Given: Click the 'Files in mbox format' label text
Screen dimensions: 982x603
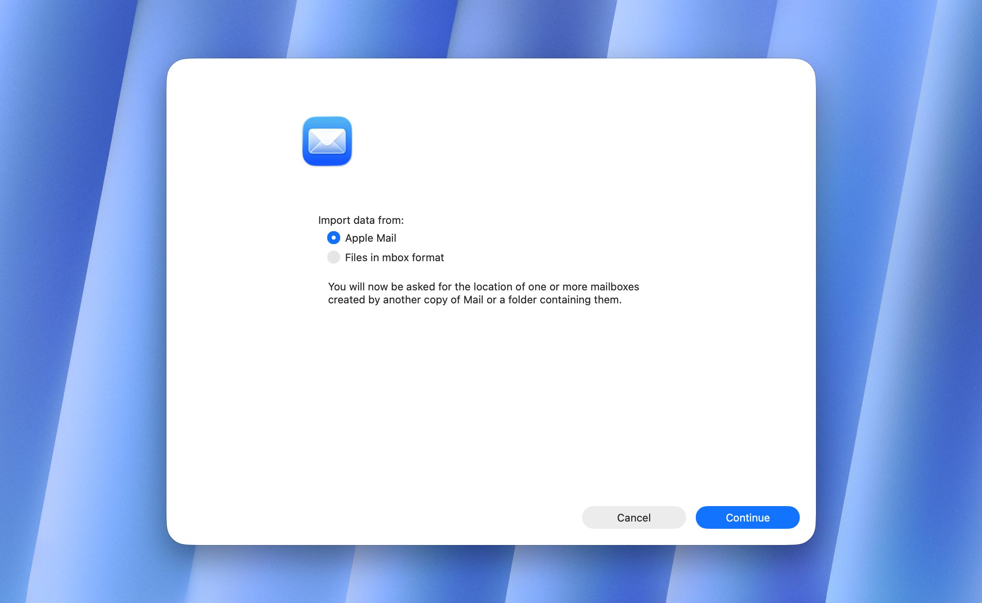Looking at the screenshot, I should (x=394, y=258).
